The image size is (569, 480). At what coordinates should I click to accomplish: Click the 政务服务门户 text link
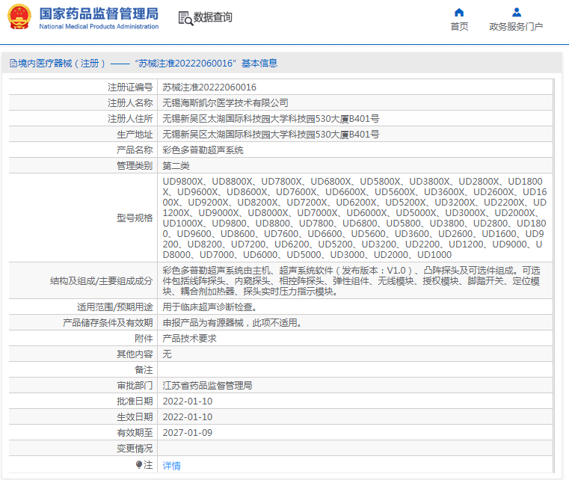pos(516,26)
